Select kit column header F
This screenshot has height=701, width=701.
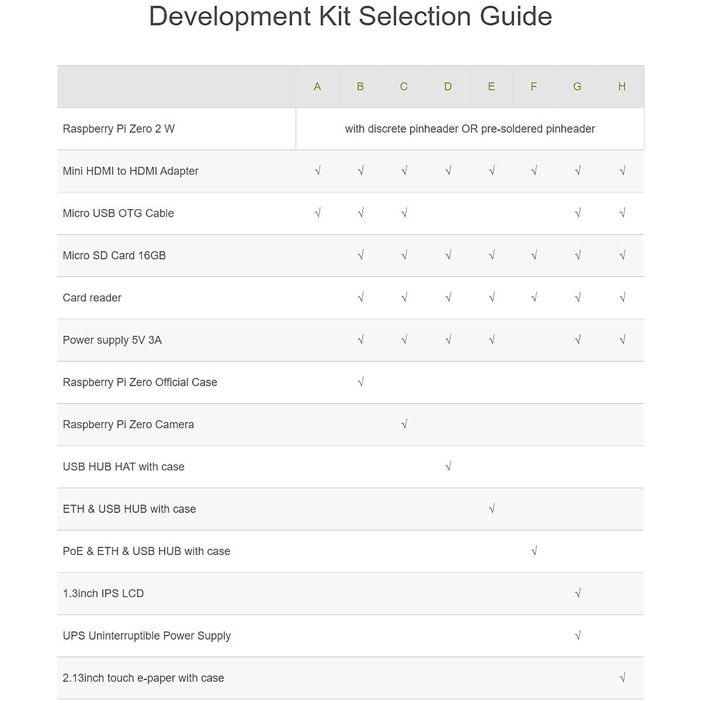click(x=533, y=86)
